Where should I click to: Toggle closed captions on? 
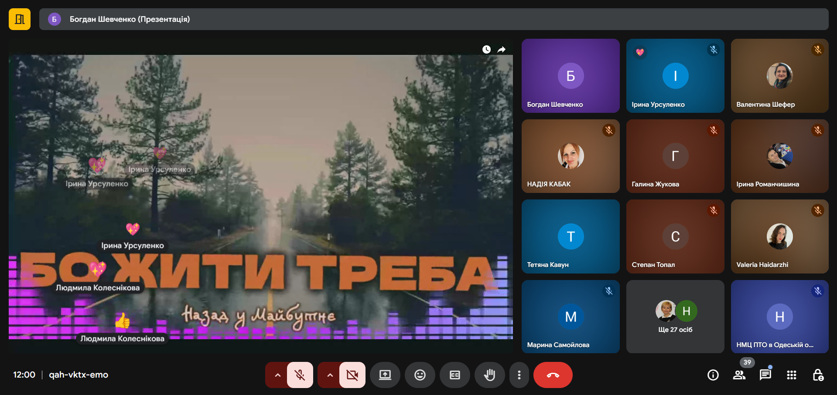pyautogui.click(x=454, y=375)
